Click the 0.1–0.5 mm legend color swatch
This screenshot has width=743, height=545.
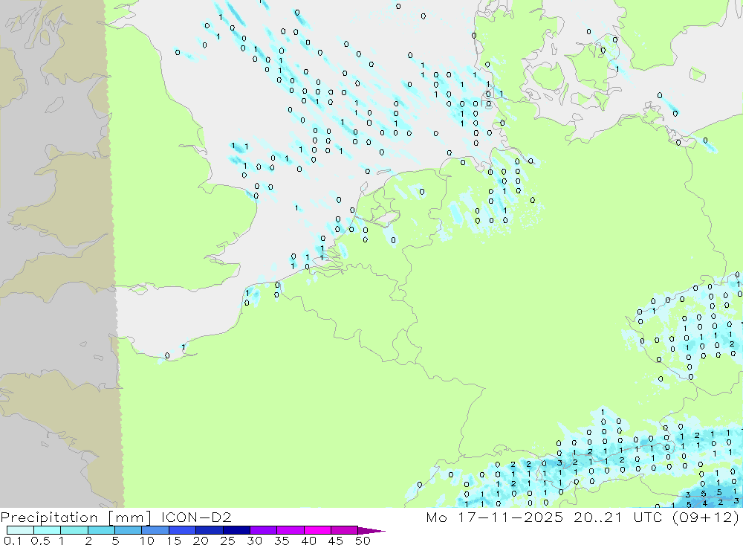coord(20,530)
